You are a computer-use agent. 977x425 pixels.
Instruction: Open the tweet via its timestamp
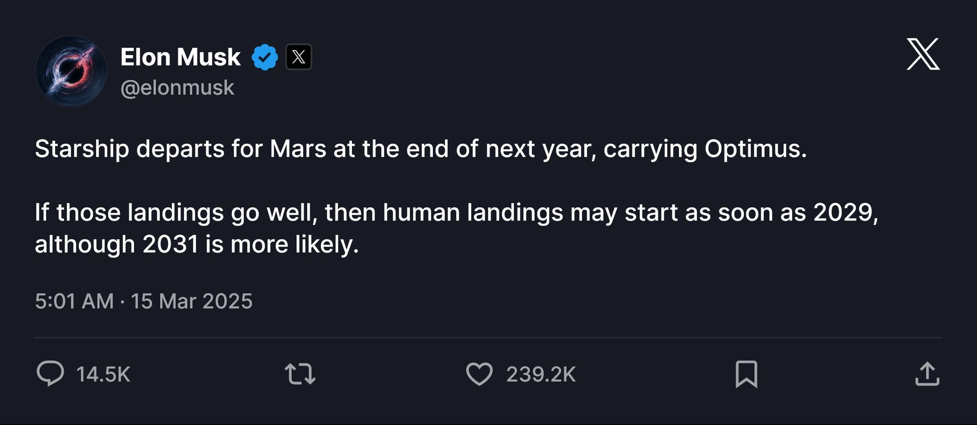coord(143,301)
